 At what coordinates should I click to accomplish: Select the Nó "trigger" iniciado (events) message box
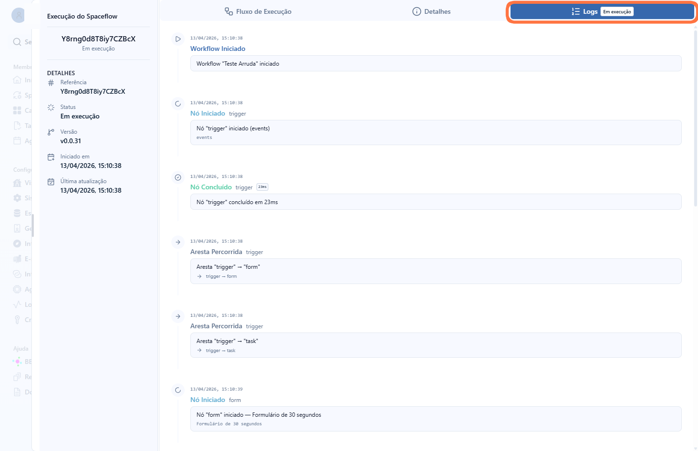click(x=436, y=132)
